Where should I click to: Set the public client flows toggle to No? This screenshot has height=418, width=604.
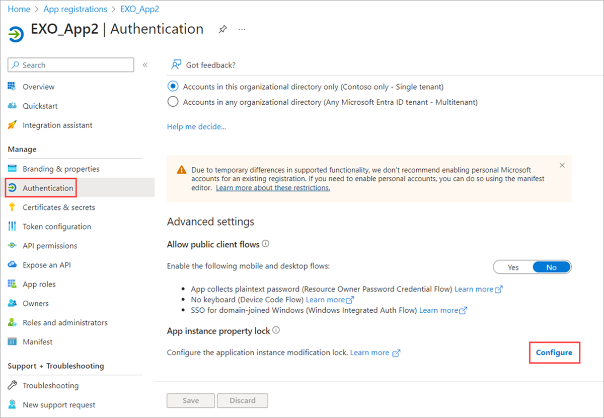(x=552, y=267)
